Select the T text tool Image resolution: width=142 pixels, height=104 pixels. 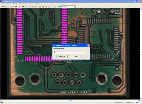[x=46, y=7]
